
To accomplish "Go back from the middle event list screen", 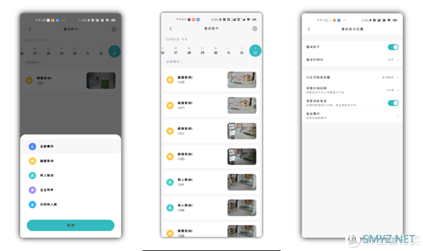I will click(x=170, y=29).
